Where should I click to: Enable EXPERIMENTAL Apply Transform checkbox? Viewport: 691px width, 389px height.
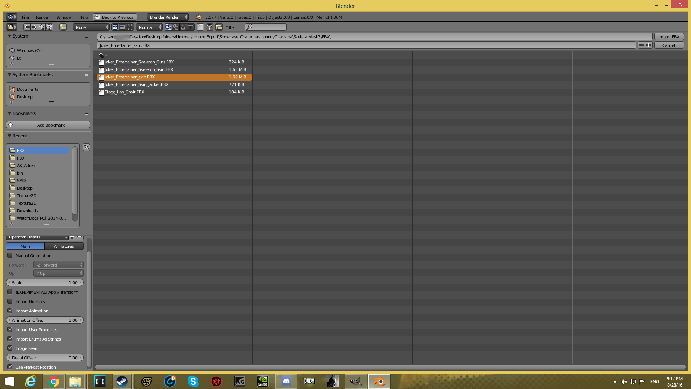(x=10, y=292)
